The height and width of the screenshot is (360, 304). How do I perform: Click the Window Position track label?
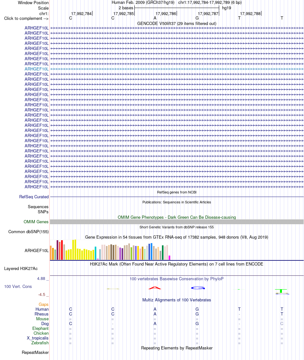(x=33, y=3)
